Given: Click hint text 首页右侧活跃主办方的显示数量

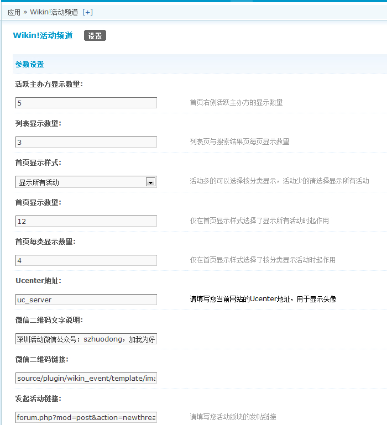Looking at the screenshot, I should click(236, 102).
